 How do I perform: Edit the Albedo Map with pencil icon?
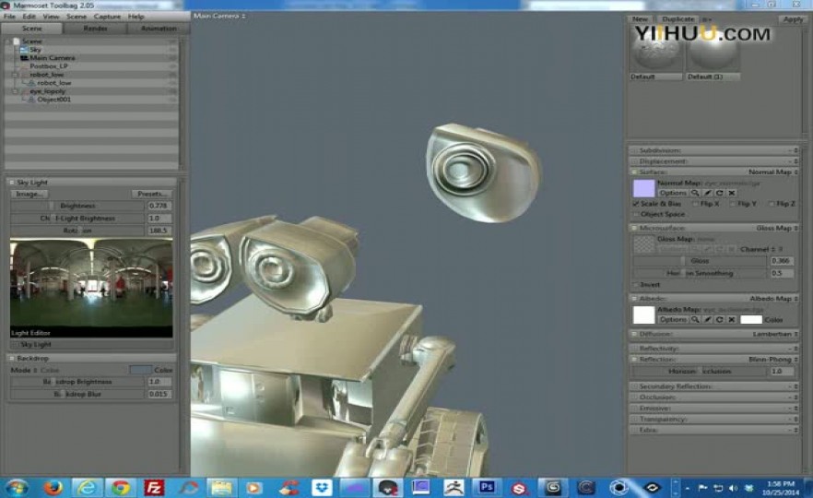pos(707,319)
